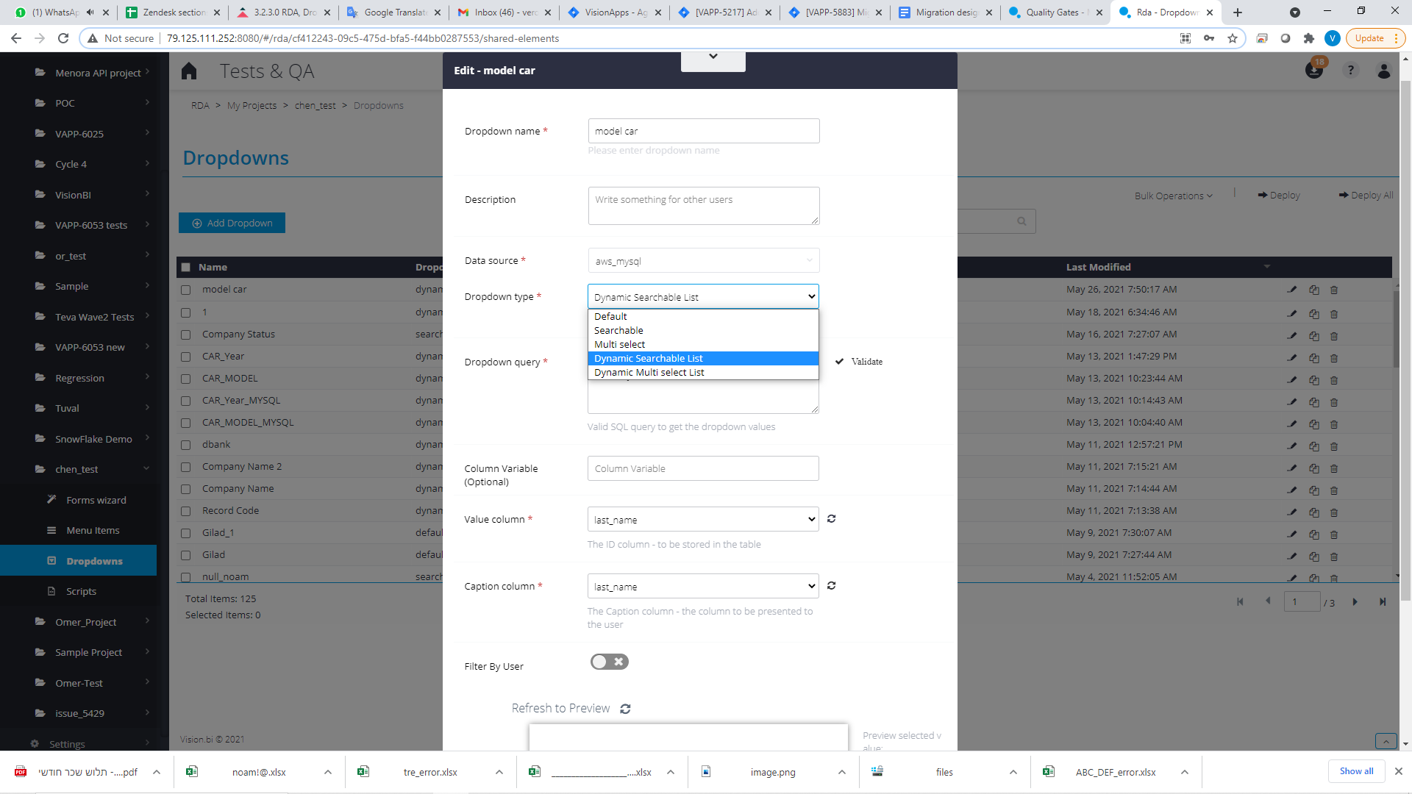Image resolution: width=1412 pixels, height=794 pixels.
Task: Jump to the first page of the table
Action: click(x=1240, y=602)
